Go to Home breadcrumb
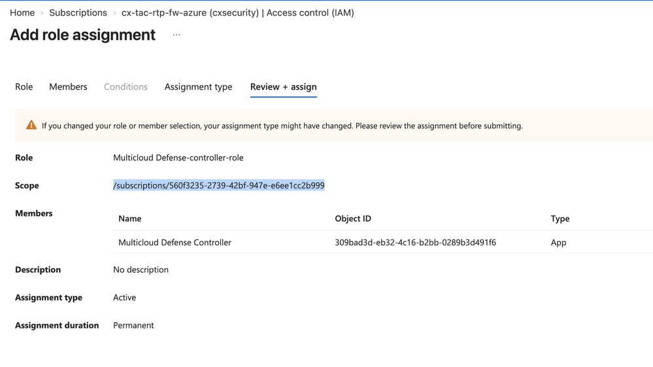Image resolution: width=653 pixels, height=367 pixels. click(x=22, y=12)
